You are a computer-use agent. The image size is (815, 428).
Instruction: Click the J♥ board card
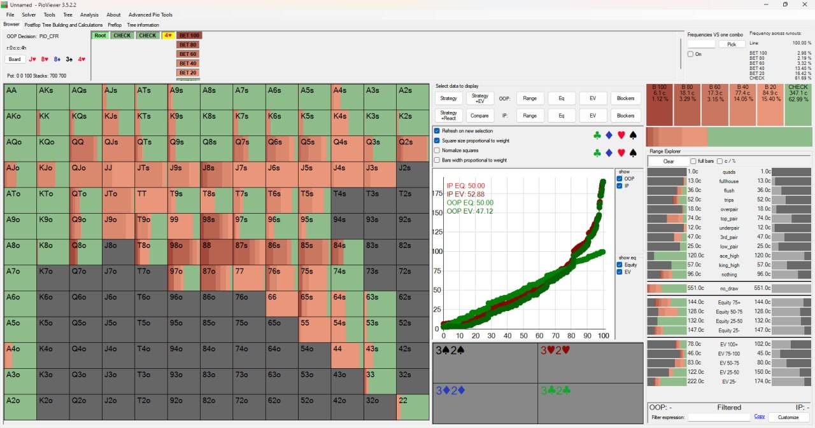32,59
